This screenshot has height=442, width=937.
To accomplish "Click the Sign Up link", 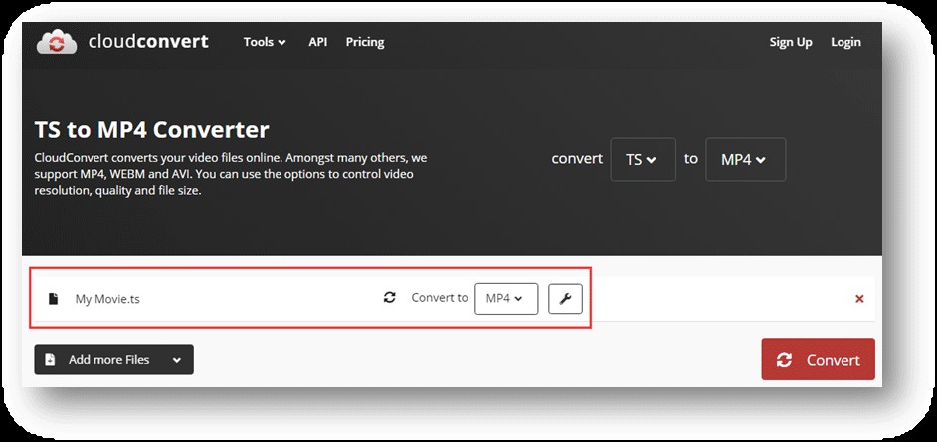I will [x=791, y=42].
